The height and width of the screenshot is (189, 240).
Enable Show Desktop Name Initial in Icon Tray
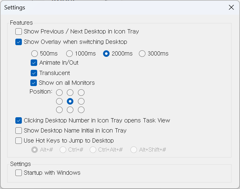point(19,131)
